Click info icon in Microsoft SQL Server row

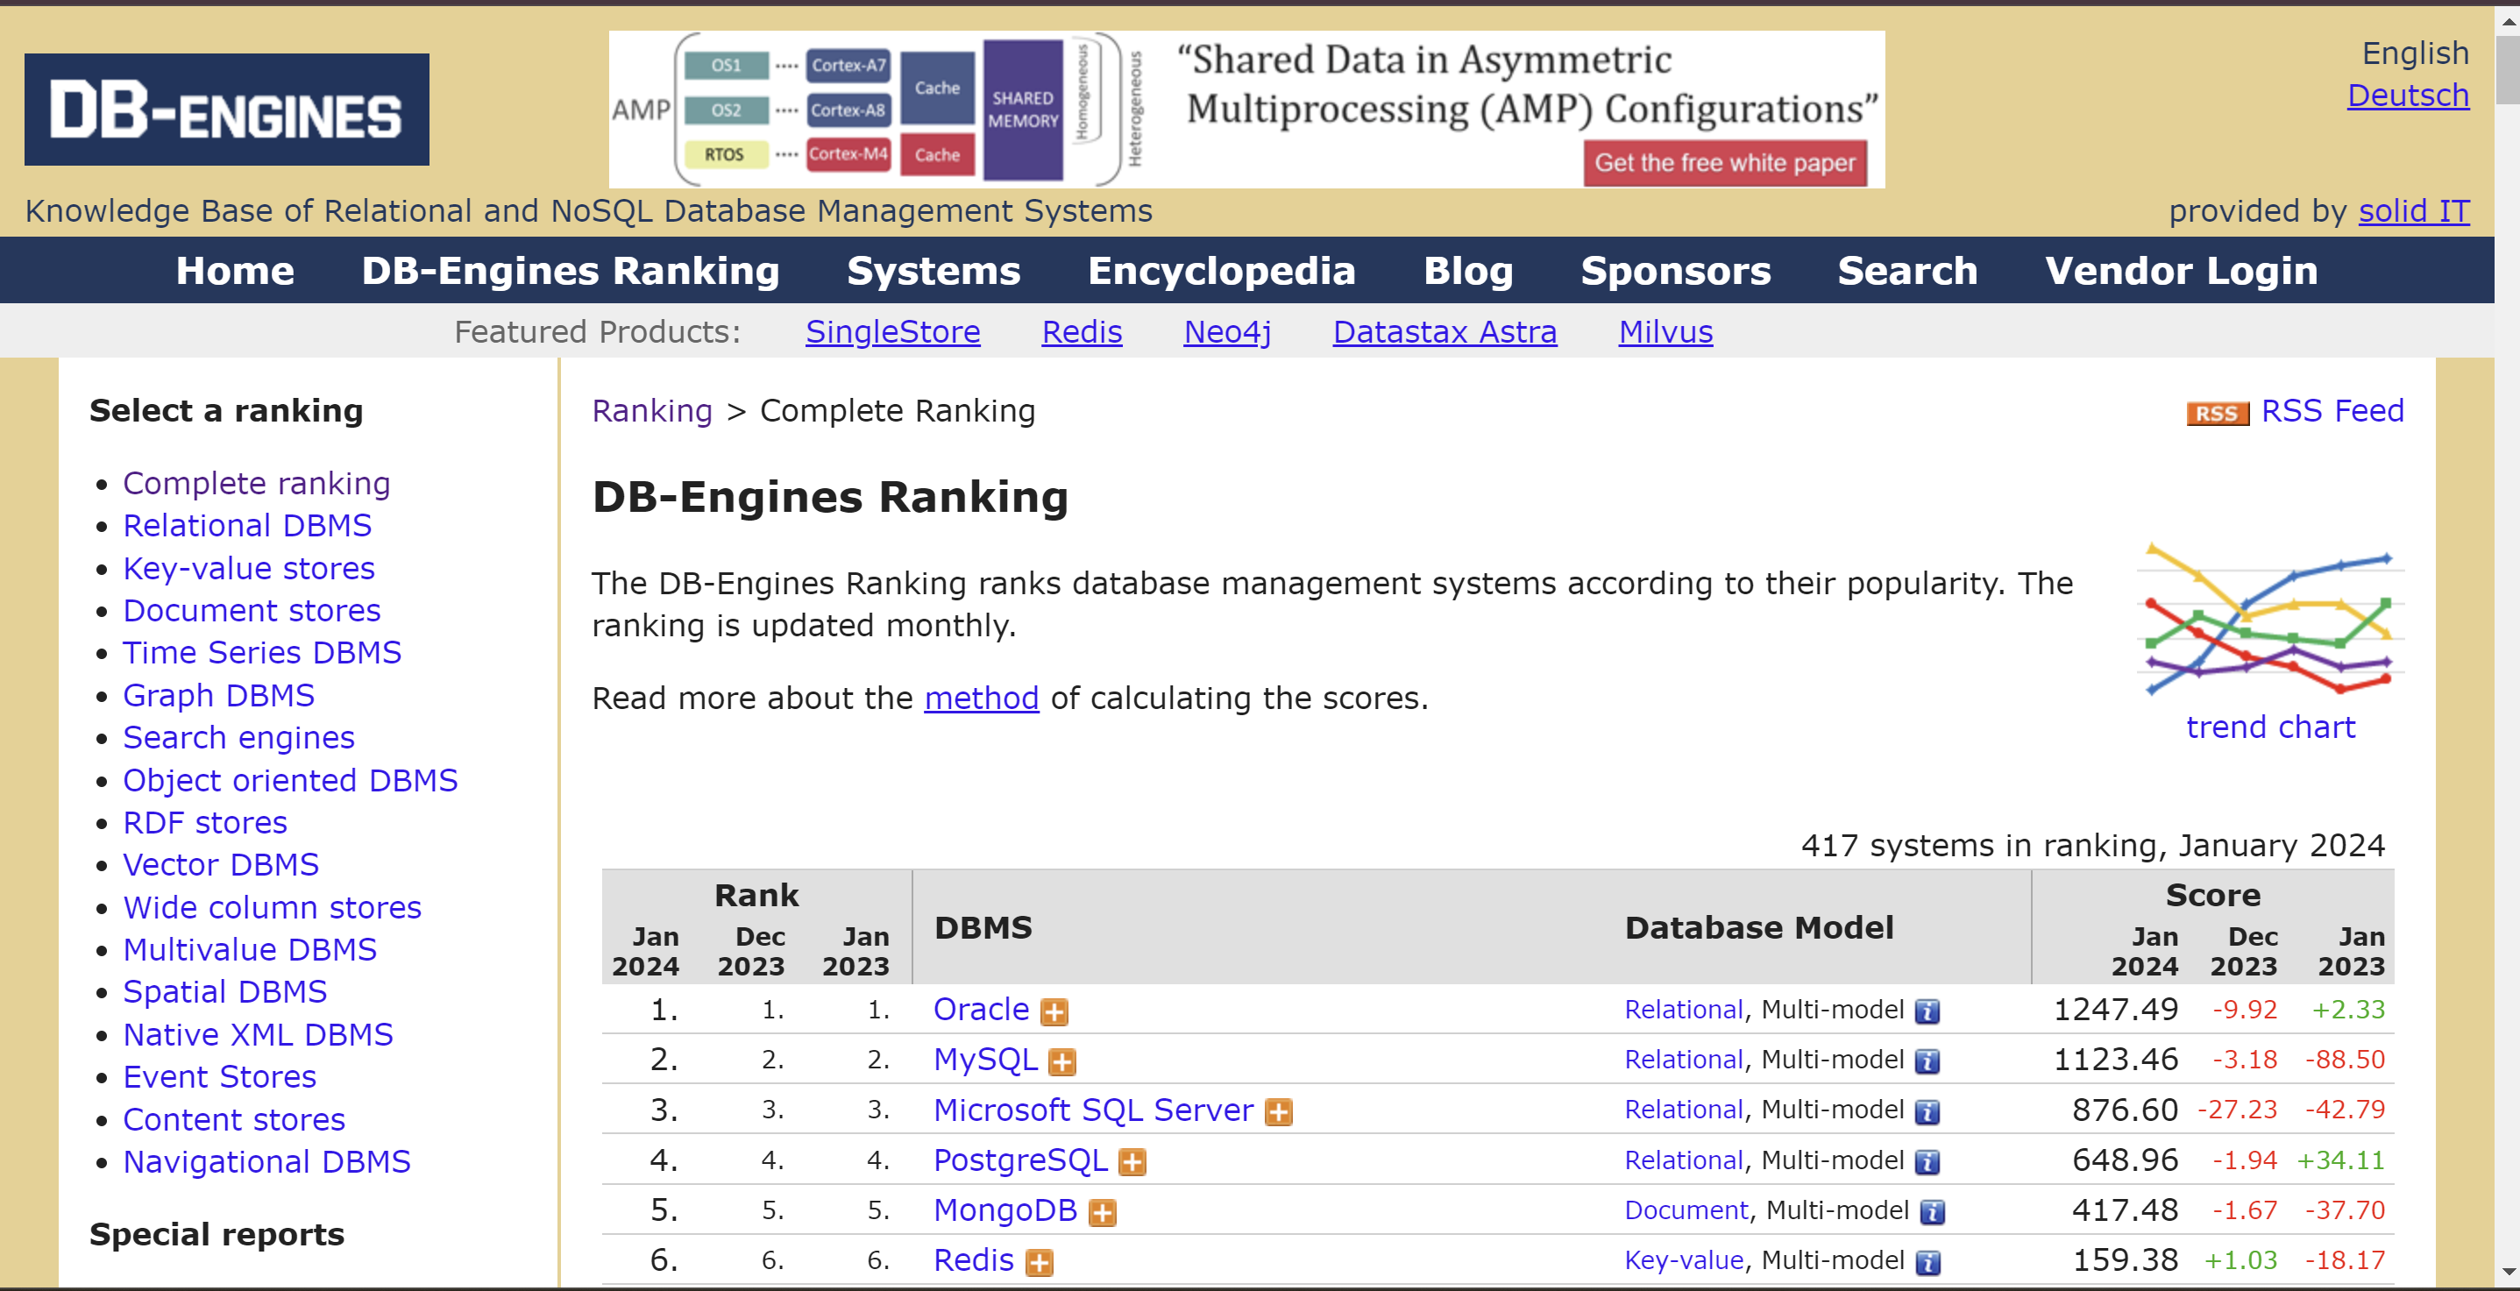(1927, 1112)
